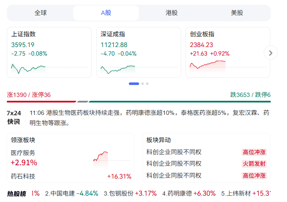The height and width of the screenshot is (202, 287).
Task: Switch to the 全球 tab
Action: tap(40, 13)
